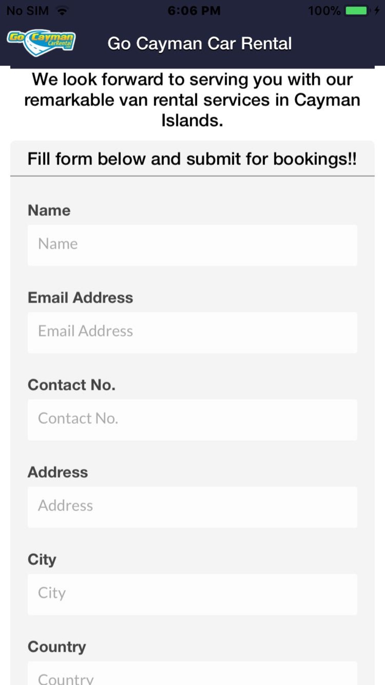Focus the Address input field
This screenshot has width=385, height=685.
(x=192, y=507)
